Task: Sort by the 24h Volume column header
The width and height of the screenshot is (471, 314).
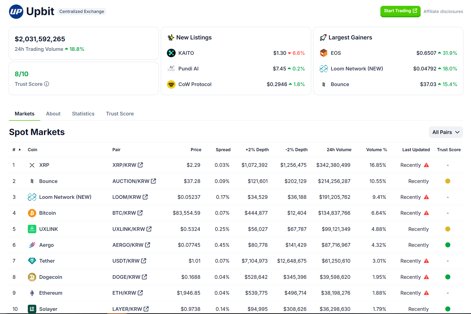Action: tap(339, 150)
